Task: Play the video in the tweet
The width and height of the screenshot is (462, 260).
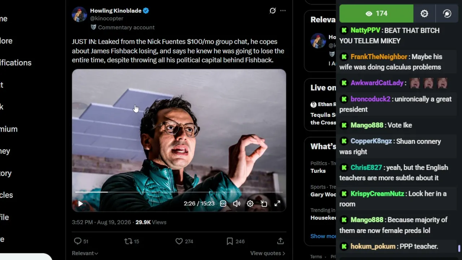Action: pos(80,204)
